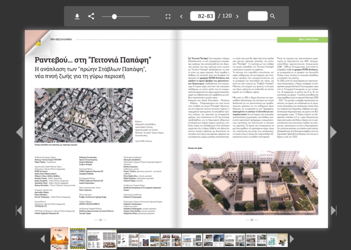
Task: Click the download icon in toolbar
Action: (77, 16)
